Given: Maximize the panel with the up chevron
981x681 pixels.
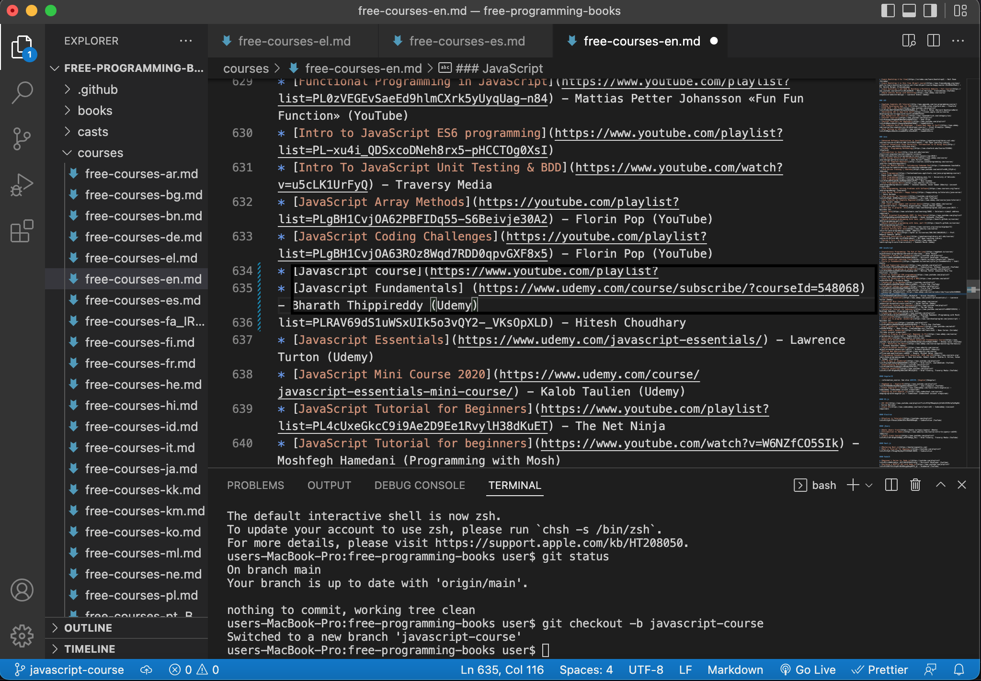Looking at the screenshot, I should (941, 485).
